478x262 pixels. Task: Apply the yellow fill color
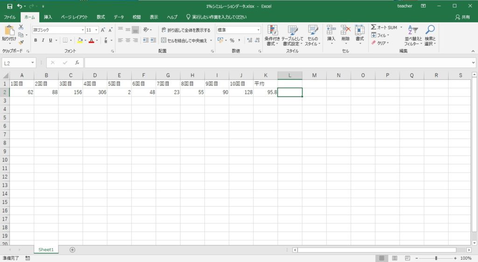(80, 40)
